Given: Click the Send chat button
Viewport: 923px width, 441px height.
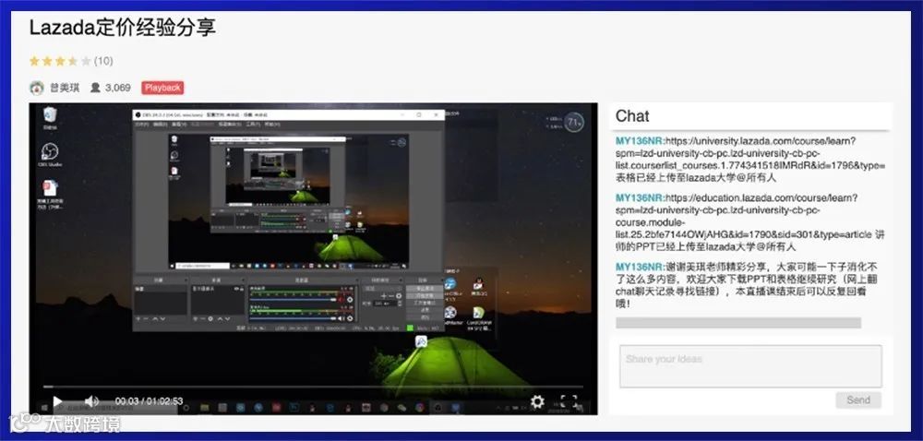Looking at the screenshot, I should pyautogui.click(x=858, y=399).
